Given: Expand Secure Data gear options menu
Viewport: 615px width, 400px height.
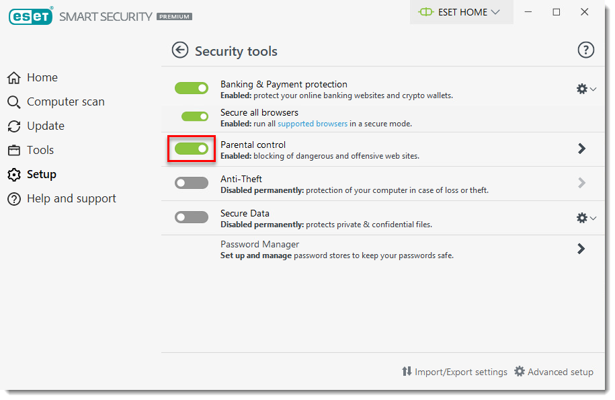Looking at the screenshot, I should (x=586, y=218).
